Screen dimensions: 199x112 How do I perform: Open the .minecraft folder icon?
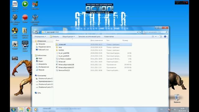[57, 44]
